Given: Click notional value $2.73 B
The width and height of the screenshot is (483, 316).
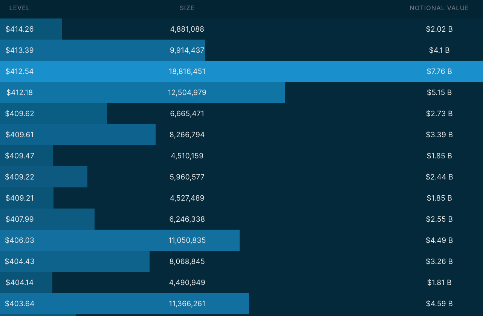Looking at the screenshot, I should coord(439,114).
